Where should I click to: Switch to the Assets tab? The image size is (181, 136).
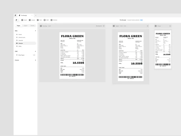pyautogui.click(x=33, y=26)
